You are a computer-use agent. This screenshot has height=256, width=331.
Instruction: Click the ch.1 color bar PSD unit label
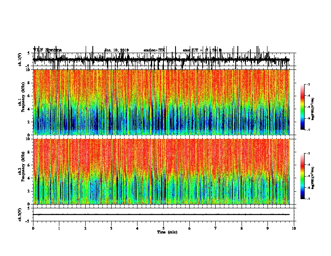click(x=313, y=109)
